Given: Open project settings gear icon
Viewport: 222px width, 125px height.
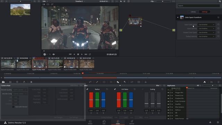Looking at the screenshot, I should coord(218,122).
